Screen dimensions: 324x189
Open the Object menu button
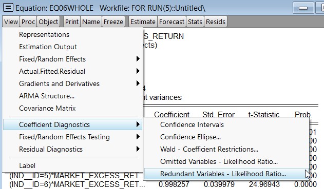[48, 22]
